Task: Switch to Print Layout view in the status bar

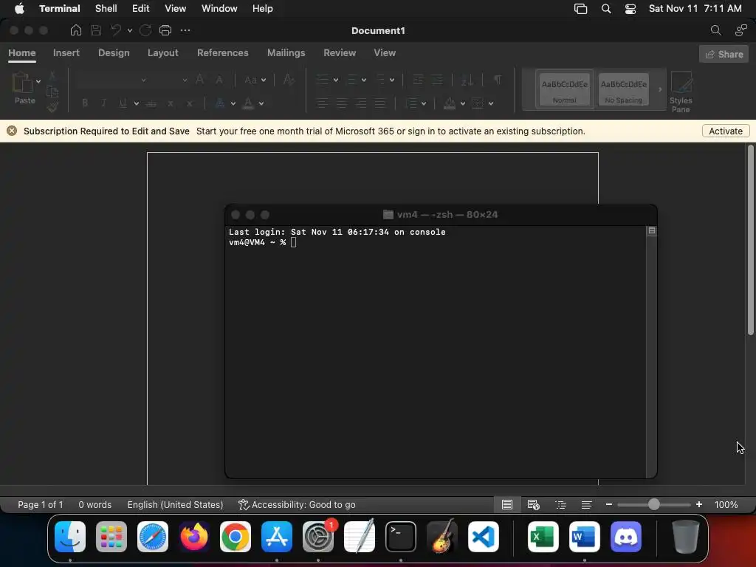Action: (506, 505)
